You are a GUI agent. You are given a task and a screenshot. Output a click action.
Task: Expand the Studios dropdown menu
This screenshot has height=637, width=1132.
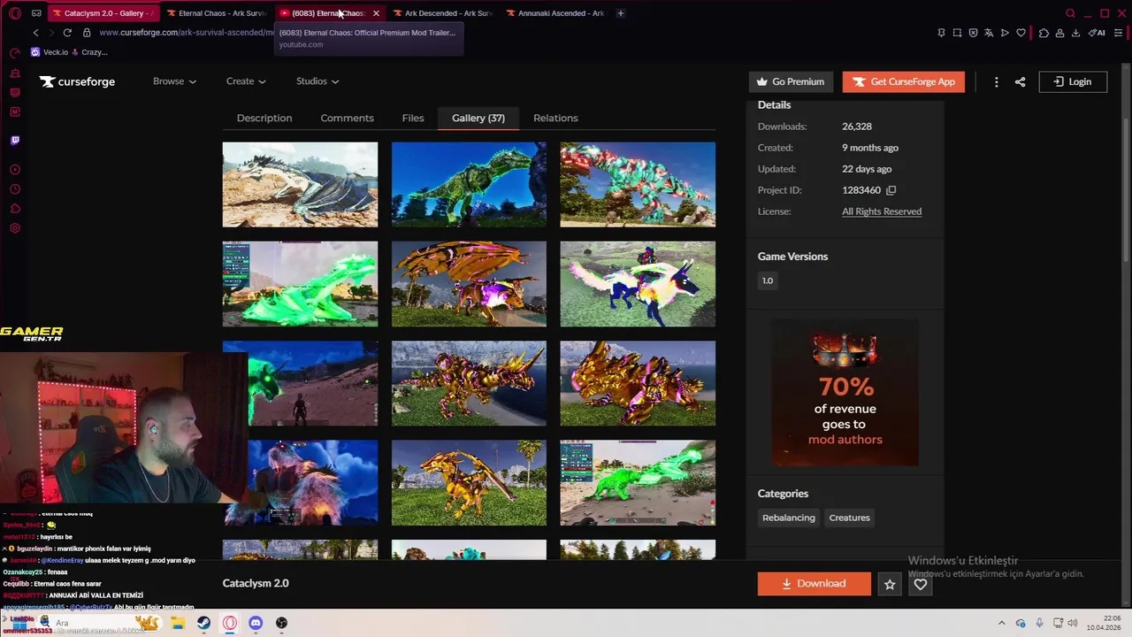[317, 81]
